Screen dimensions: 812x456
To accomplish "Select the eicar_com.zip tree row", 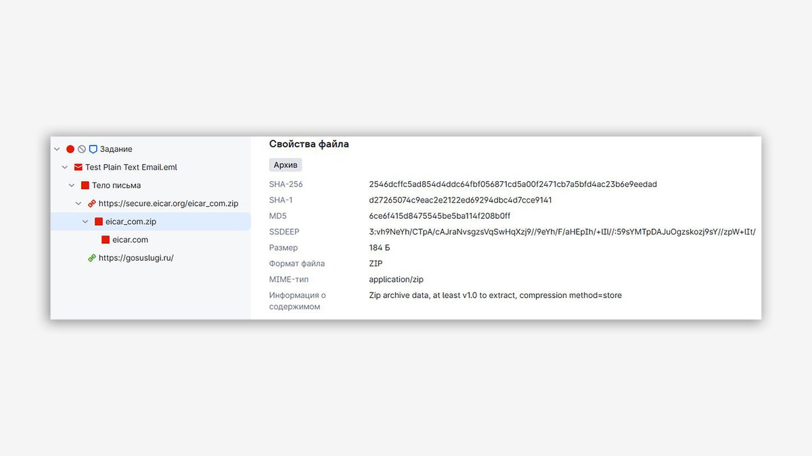I will point(150,222).
